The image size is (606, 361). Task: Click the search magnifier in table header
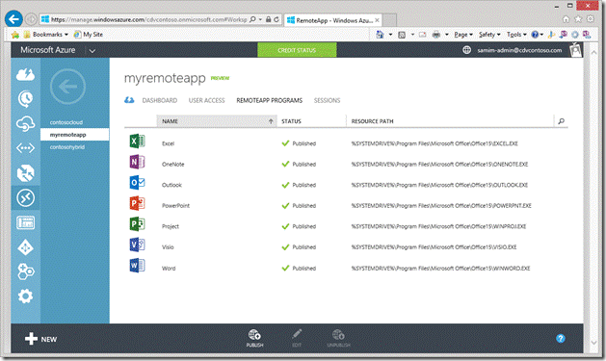(x=561, y=121)
